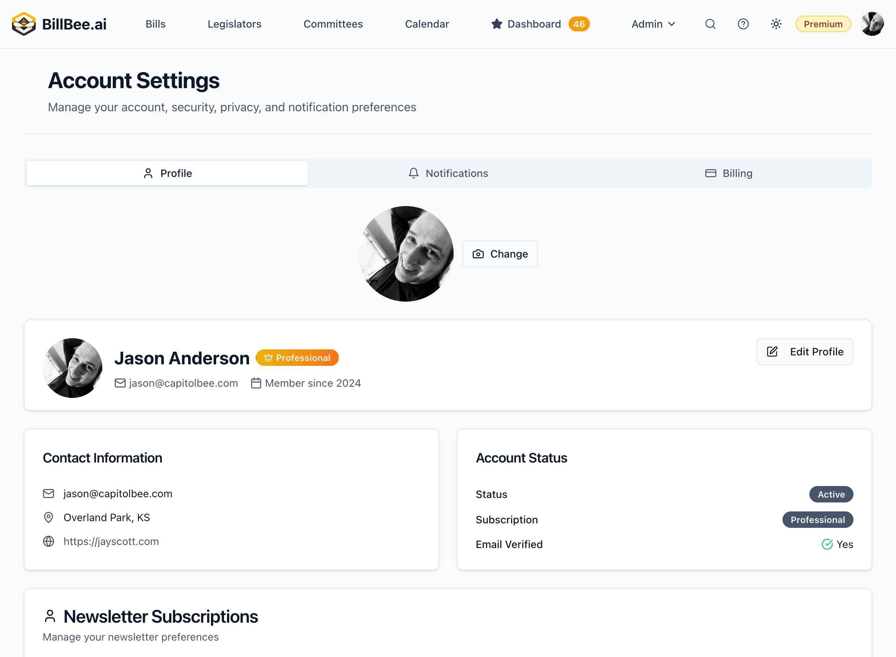Click the envelope icon in Contact Information
Viewport: 896px width, 657px height.
[x=49, y=493]
